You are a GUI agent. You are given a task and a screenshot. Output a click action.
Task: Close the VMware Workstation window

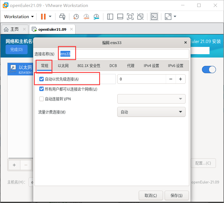point(215,5)
